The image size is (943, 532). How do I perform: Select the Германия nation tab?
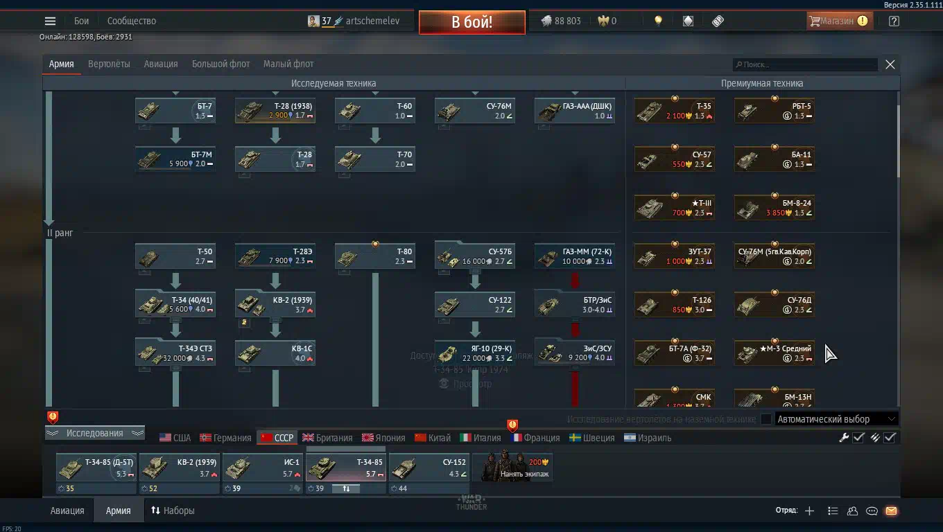tap(225, 438)
